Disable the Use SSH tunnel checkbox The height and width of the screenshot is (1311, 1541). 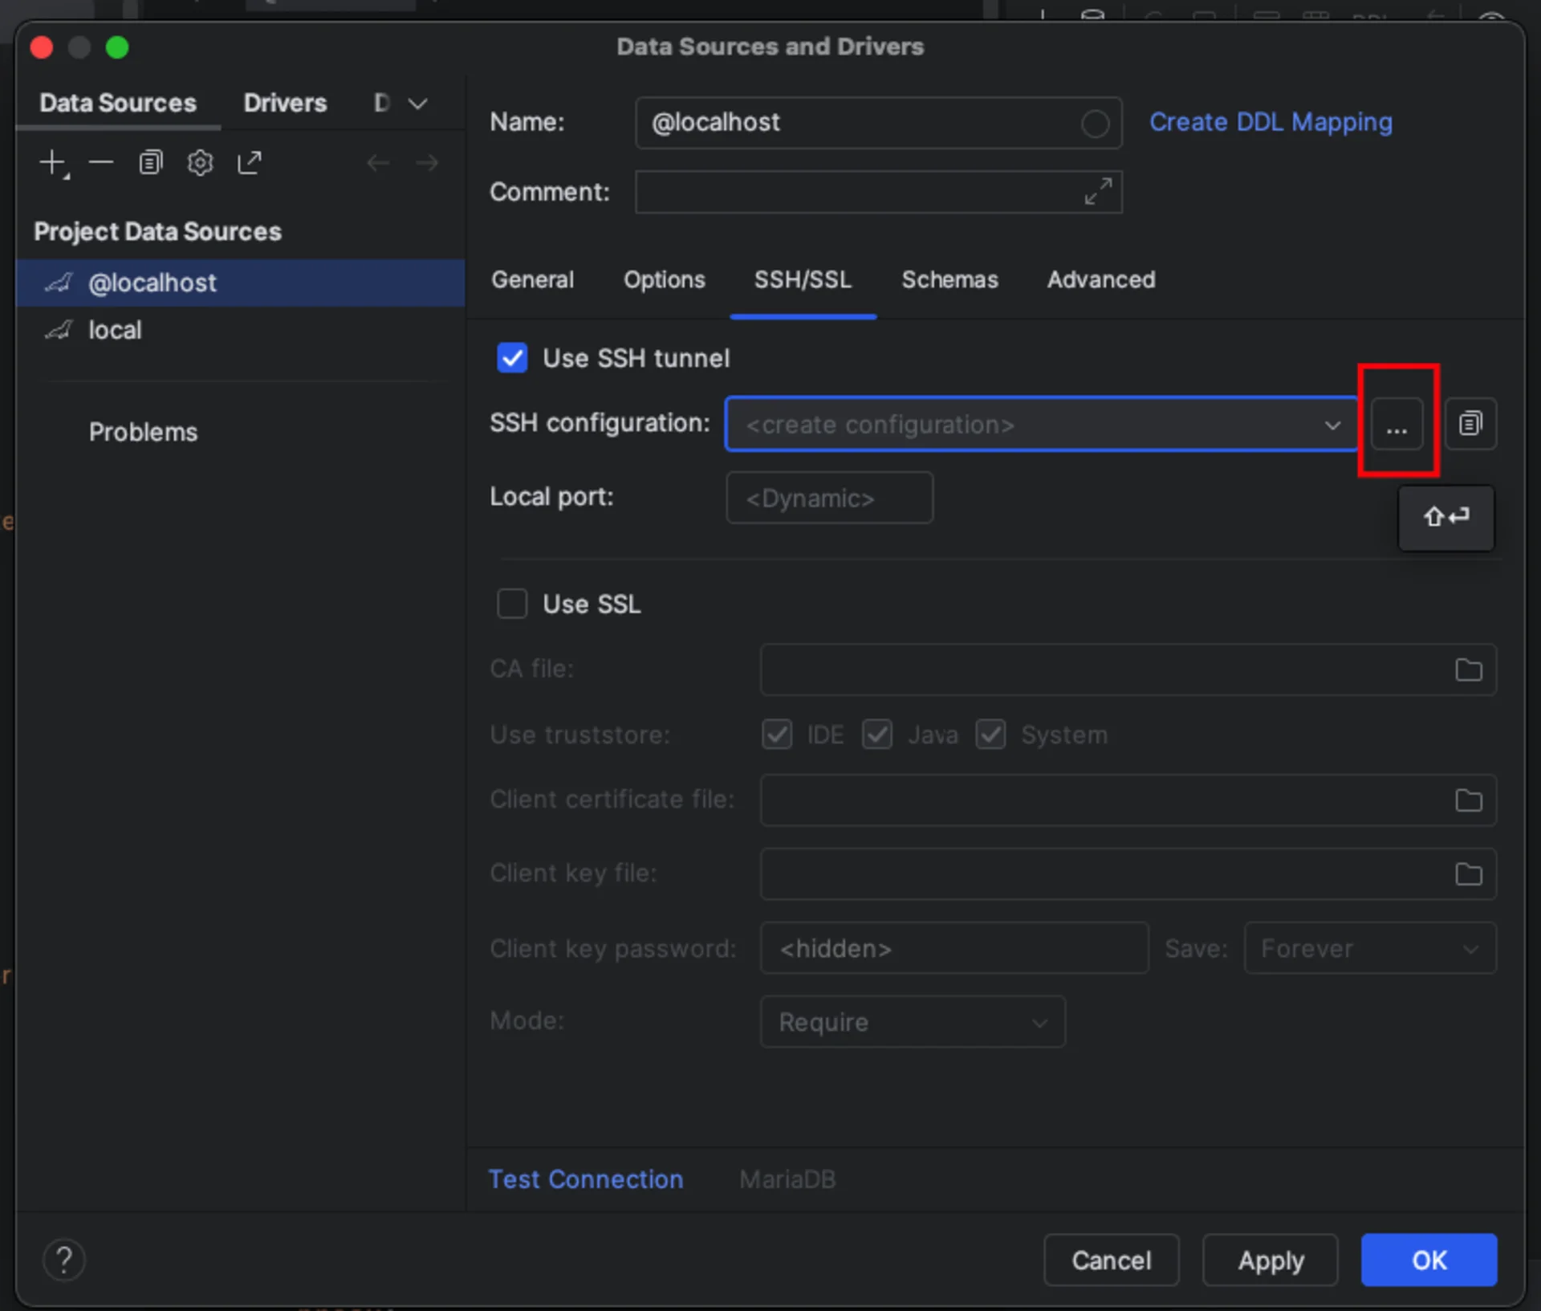coord(512,358)
